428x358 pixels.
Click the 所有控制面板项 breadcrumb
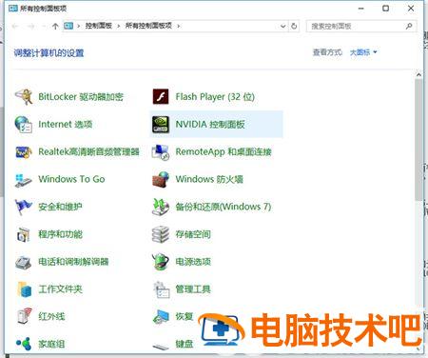click(x=148, y=26)
